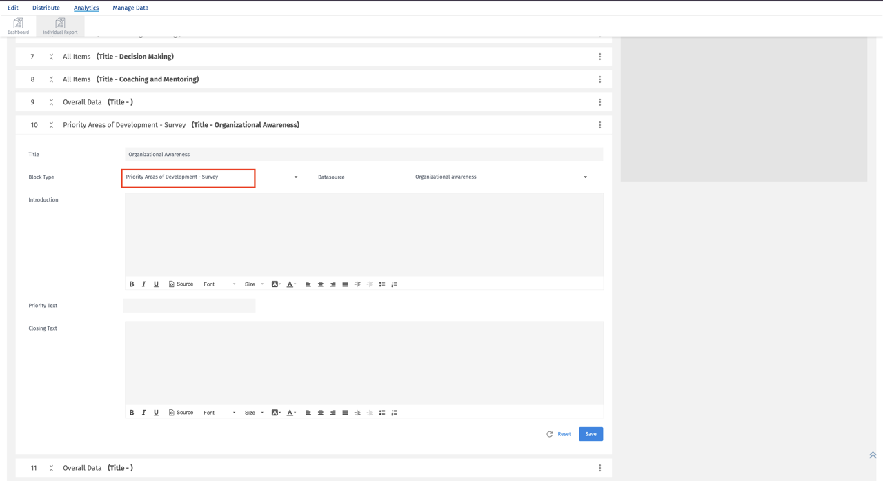Save the block configuration
The width and height of the screenshot is (883, 481).
click(x=591, y=433)
